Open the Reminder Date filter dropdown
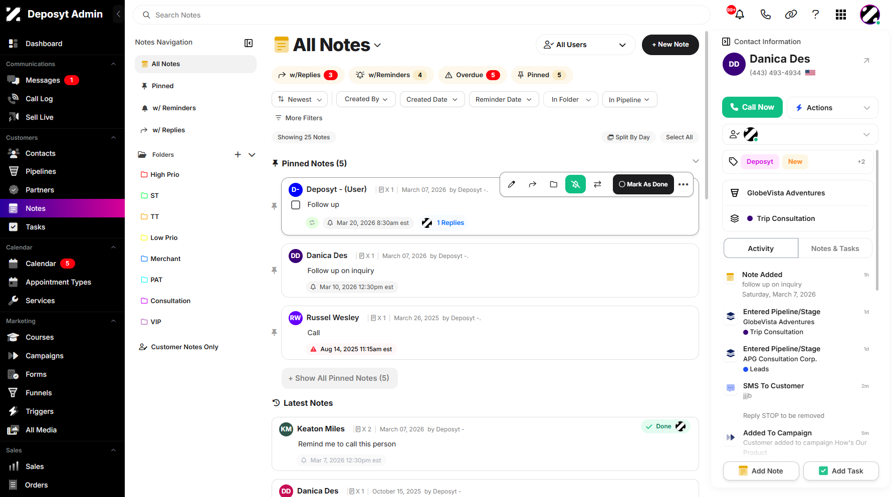Image resolution: width=892 pixels, height=497 pixels. [x=504, y=99]
